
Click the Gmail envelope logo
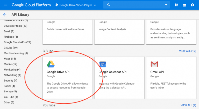coord(154,64)
